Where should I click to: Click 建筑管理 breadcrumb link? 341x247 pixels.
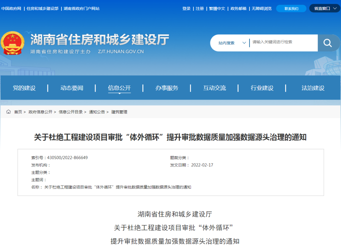(119, 112)
